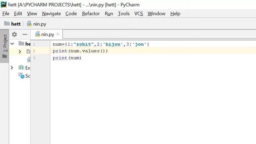Click line number 1 in gutter
The height and width of the screenshot is (144, 256).
(x=34, y=44)
